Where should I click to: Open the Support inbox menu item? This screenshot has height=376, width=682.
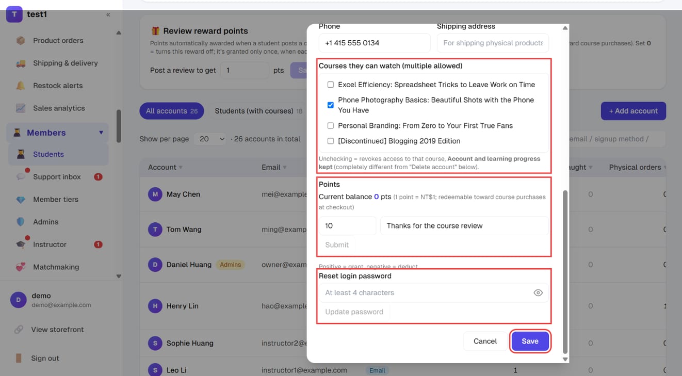[58, 177]
